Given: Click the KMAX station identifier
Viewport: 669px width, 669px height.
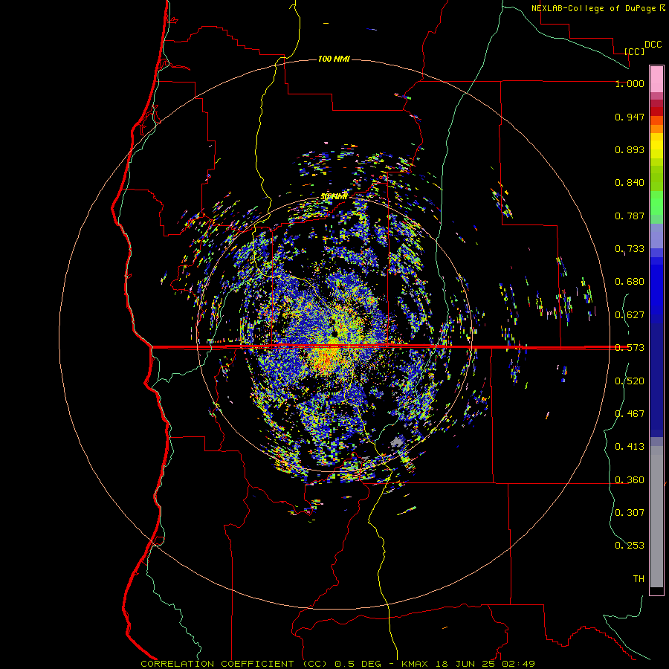Looking at the screenshot, I should [416, 664].
